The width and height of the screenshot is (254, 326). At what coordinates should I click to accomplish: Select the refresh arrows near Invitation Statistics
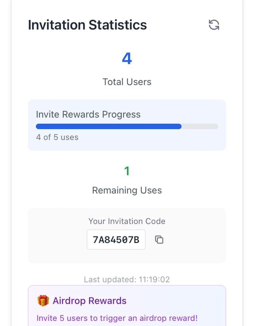click(x=214, y=25)
